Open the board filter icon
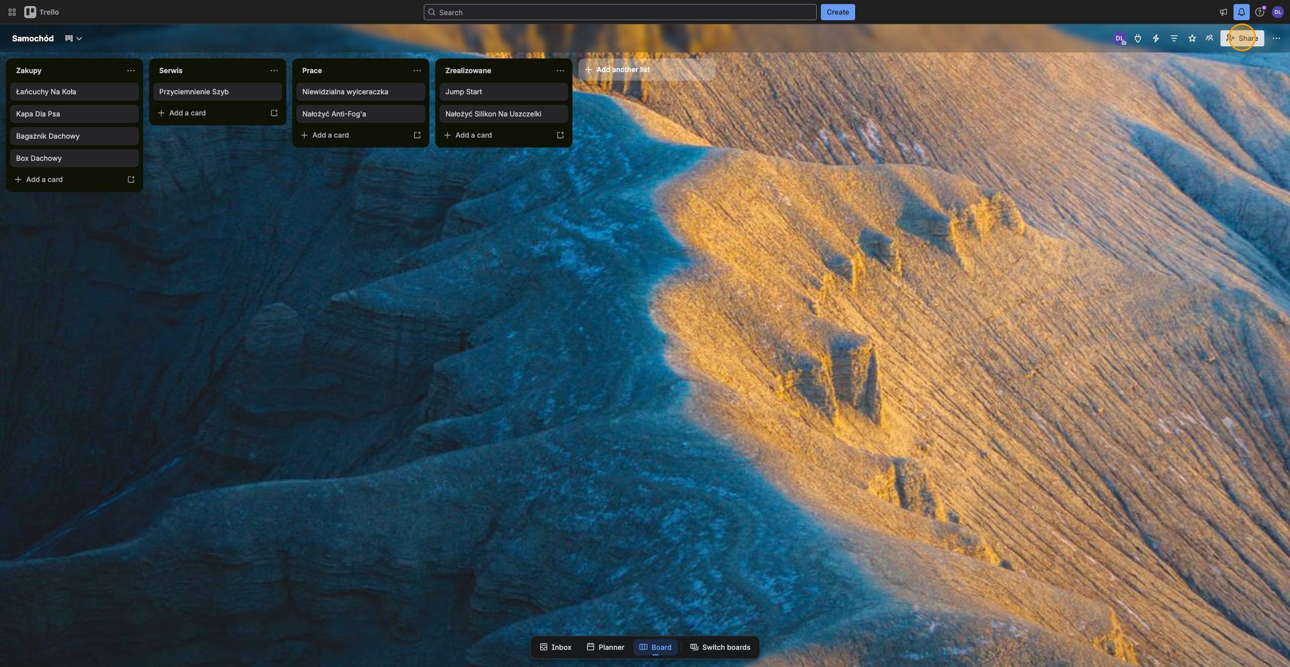1290x667 pixels. pyautogui.click(x=1174, y=38)
